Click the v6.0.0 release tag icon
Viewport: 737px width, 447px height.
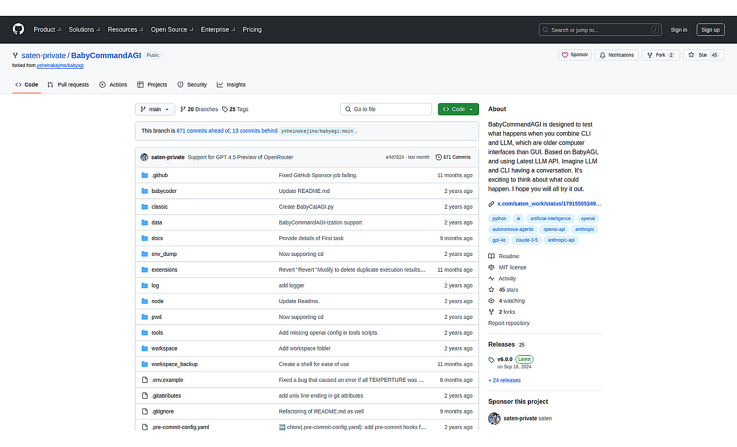point(492,360)
